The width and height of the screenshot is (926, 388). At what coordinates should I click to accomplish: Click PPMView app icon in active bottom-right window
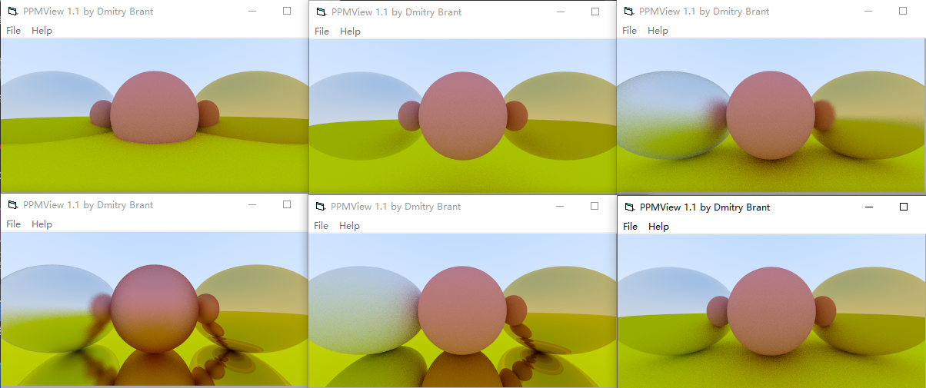pos(629,207)
